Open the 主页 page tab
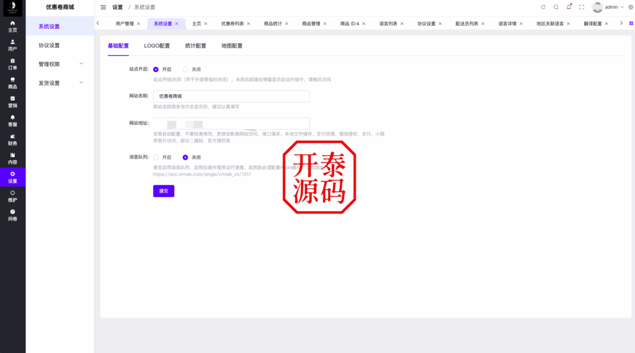This screenshot has height=353, width=635. coord(197,24)
